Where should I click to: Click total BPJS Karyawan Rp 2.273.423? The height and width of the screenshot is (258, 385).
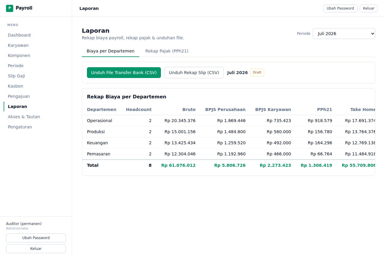(276, 165)
